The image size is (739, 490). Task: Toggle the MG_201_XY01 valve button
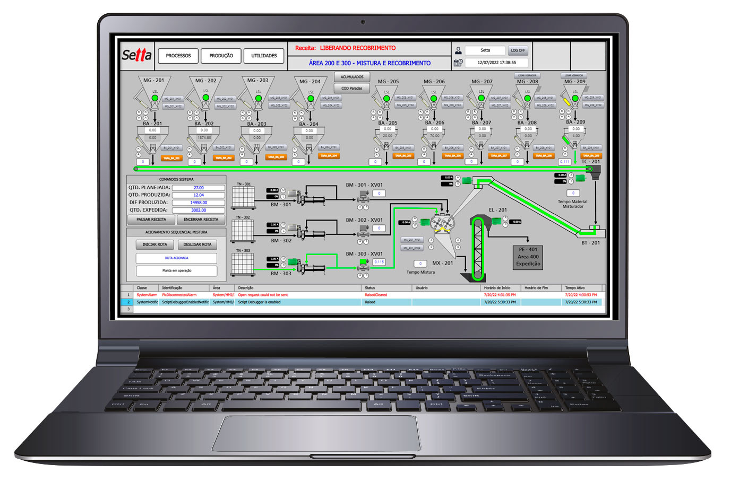coord(173,99)
